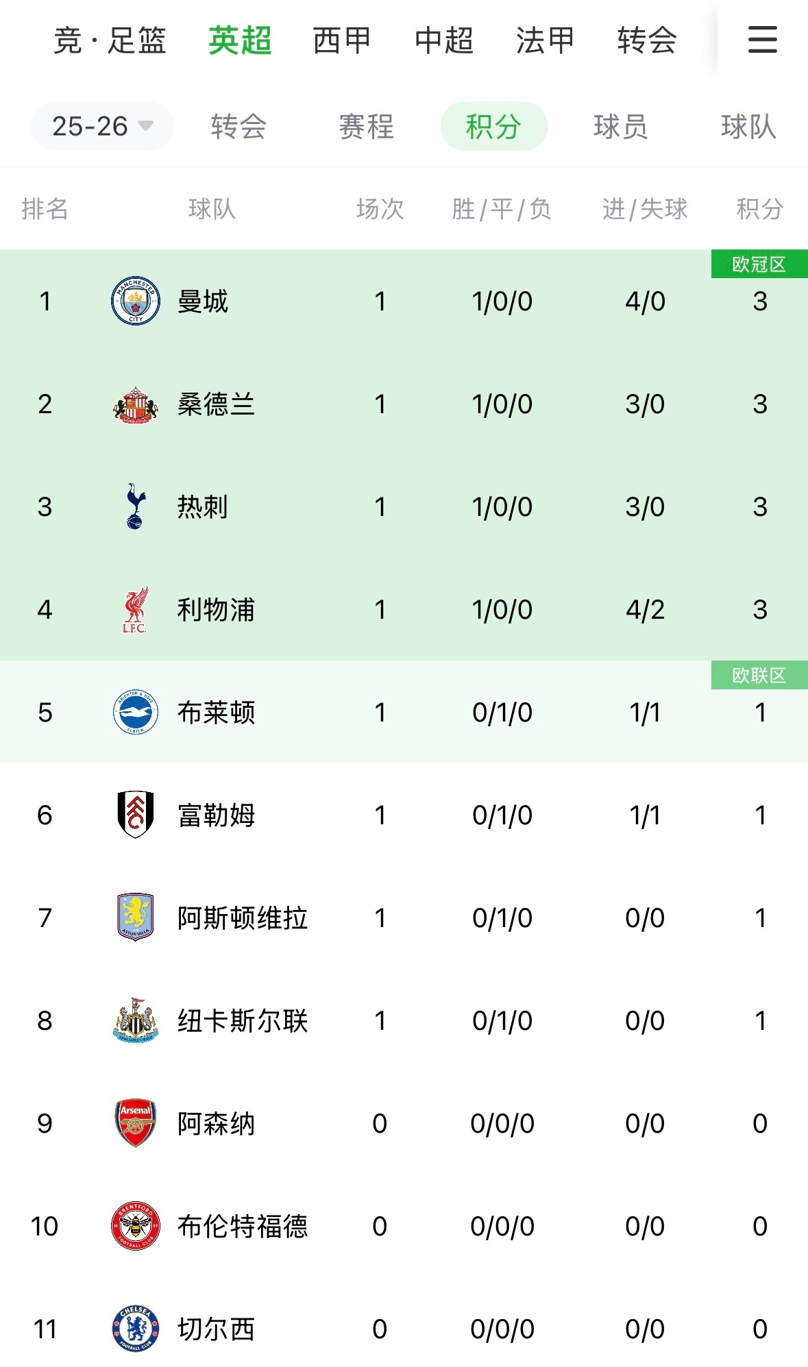Expand the 25-26 season dropdown
This screenshot has height=1367, width=808.
(x=102, y=126)
